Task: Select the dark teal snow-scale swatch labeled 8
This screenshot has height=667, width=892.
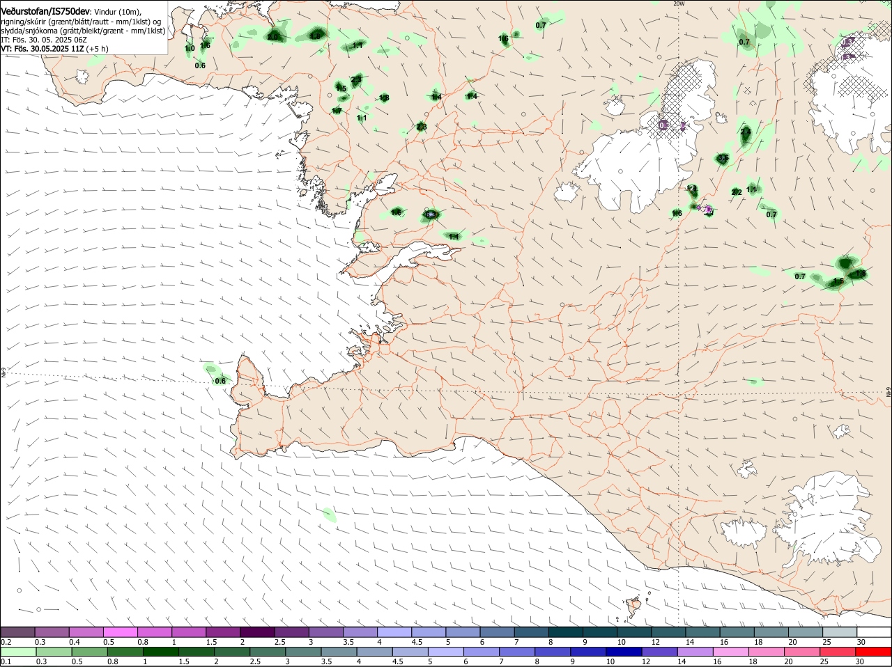Action: (x=564, y=631)
